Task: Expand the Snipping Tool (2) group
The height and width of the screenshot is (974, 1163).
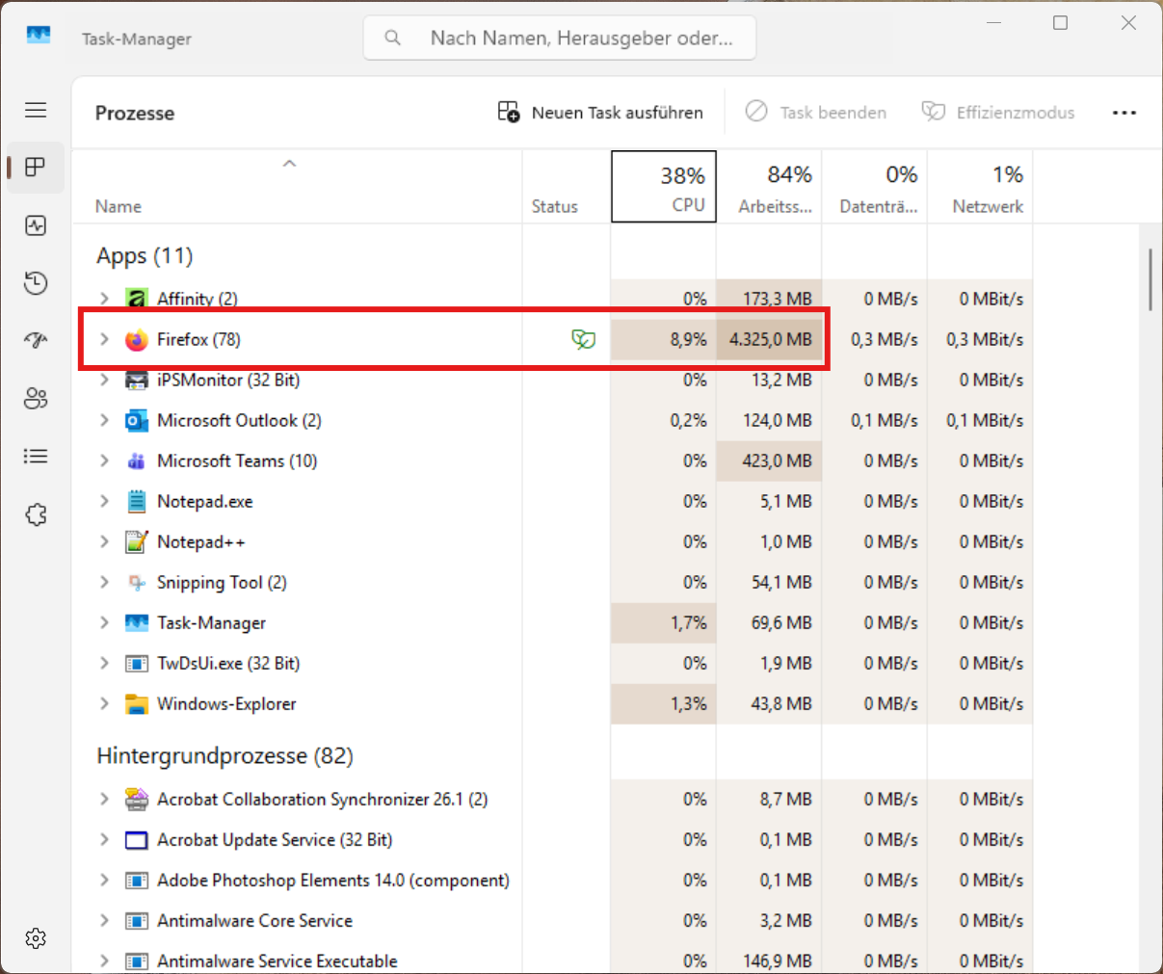Action: click(104, 582)
